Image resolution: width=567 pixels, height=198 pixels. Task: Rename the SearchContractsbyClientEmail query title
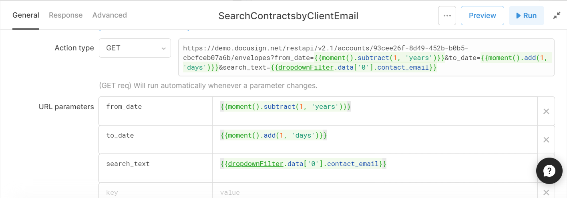pos(288,16)
